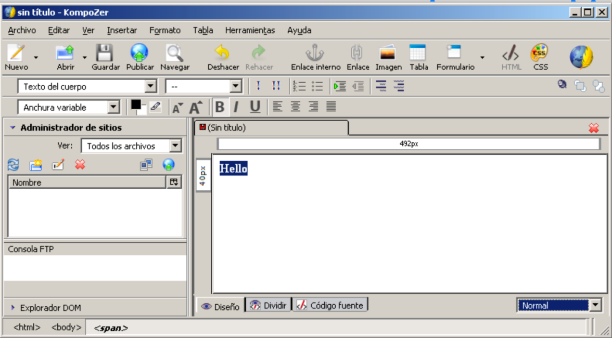Open a file with Abrir icon
The width and height of the screenshot is (612, 338).
pos(65,57)
